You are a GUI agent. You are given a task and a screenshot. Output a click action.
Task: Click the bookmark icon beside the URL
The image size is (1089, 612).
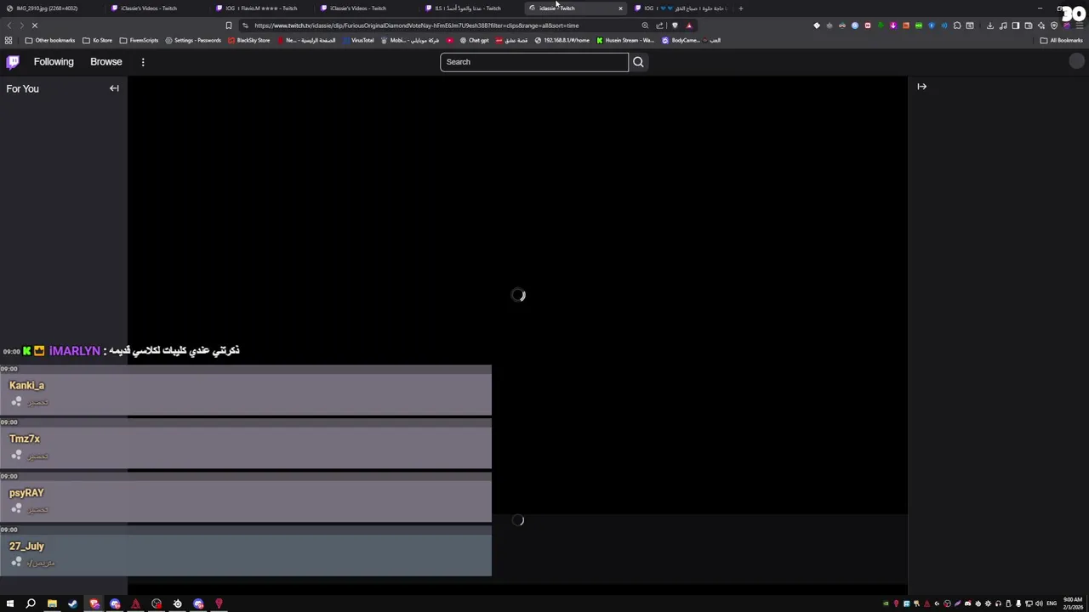[228, 25]
